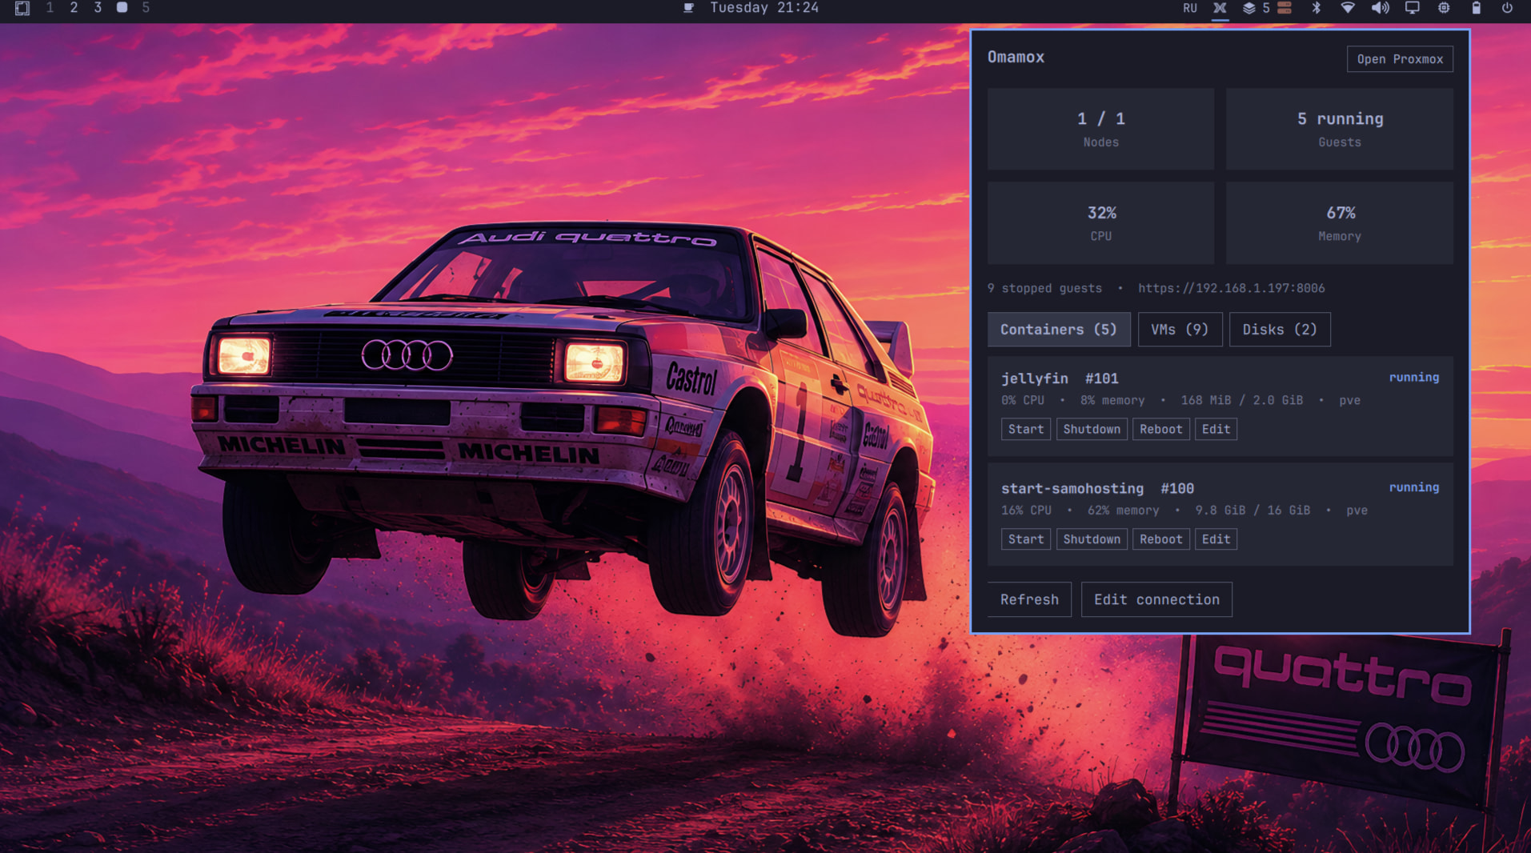Click the number 5 beside the layers icon

[x=1266, y=8]
